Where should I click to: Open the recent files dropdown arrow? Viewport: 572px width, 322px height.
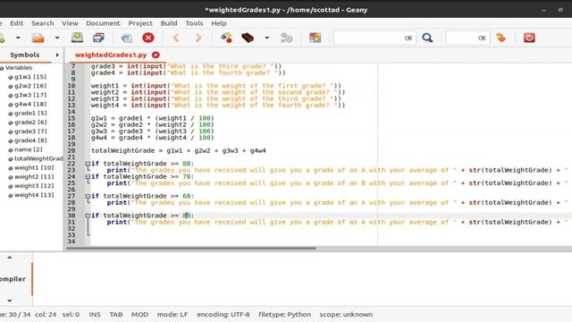[x=57, y=38]
